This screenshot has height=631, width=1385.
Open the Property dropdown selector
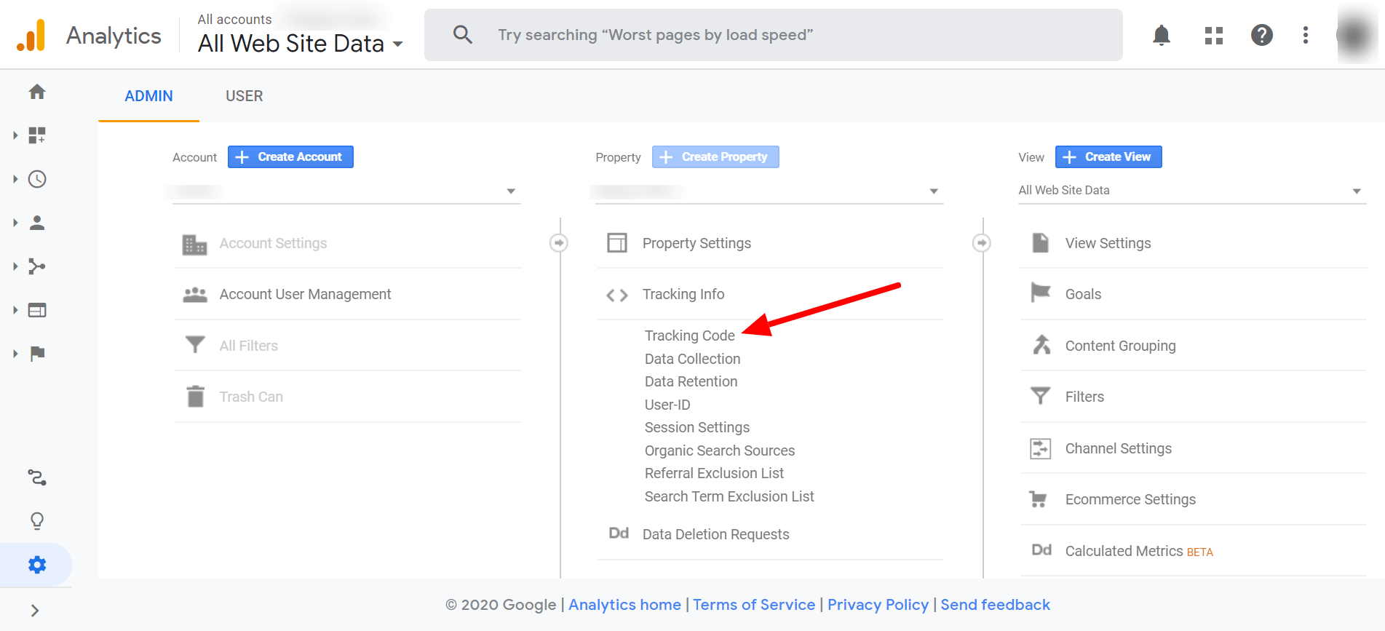[x=769, y=191]
